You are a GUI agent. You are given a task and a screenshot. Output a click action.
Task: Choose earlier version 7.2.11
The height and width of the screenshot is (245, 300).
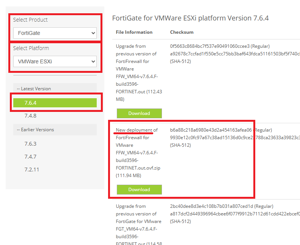(32, 170)
